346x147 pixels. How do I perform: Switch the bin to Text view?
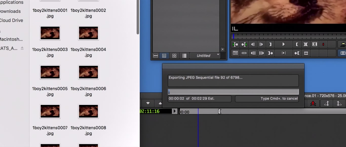164,56
